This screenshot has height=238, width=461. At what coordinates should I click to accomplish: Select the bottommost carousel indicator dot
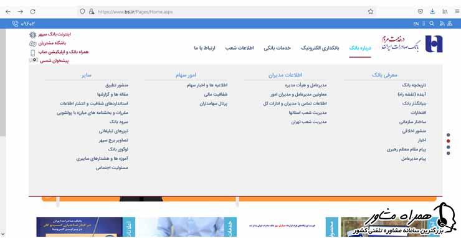448,153
